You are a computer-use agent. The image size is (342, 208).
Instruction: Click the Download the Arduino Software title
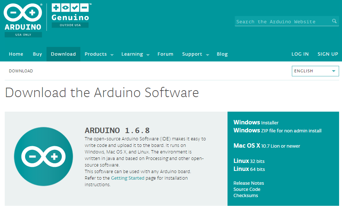pos(102,92)
